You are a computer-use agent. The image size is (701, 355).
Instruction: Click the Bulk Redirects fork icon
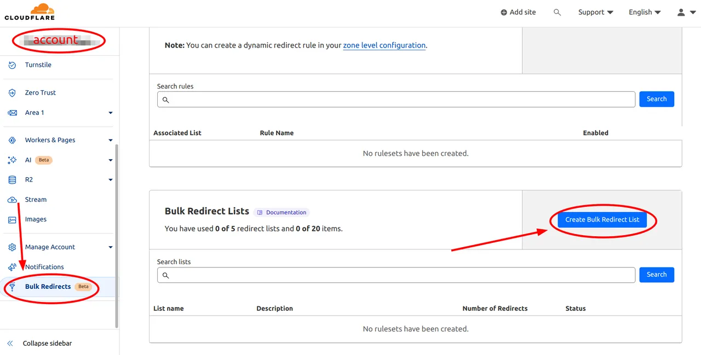pyautogui.click(x=13, y=287)
